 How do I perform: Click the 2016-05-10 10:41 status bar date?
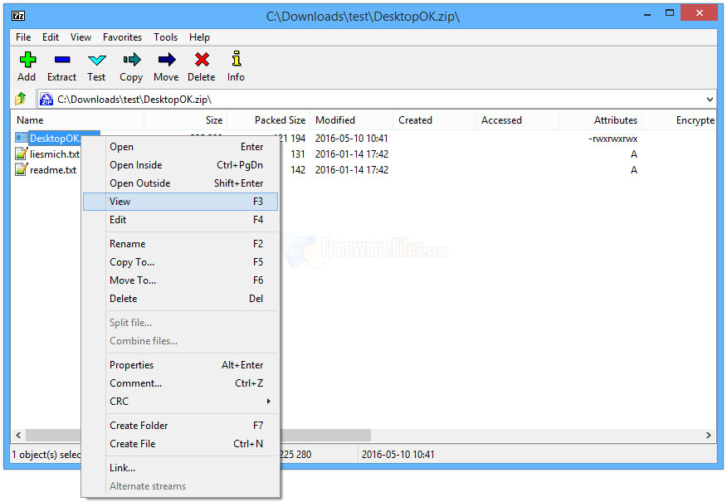click(x=398, y=454)
